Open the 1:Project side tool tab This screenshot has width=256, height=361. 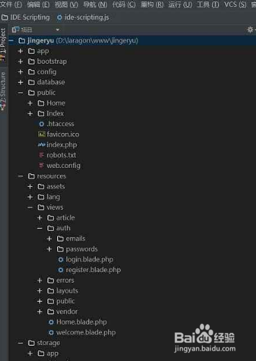pyautogui.click(x=3, y=44)
